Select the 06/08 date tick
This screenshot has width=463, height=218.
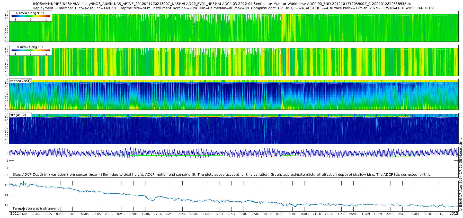tap(280, 214)
